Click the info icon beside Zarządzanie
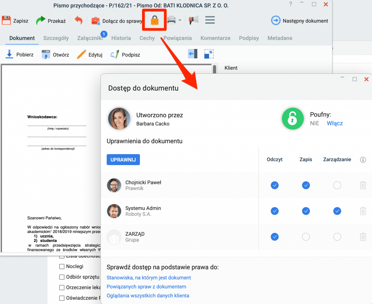The width and height of the screenshot is (372, 304). click(363, 160)
